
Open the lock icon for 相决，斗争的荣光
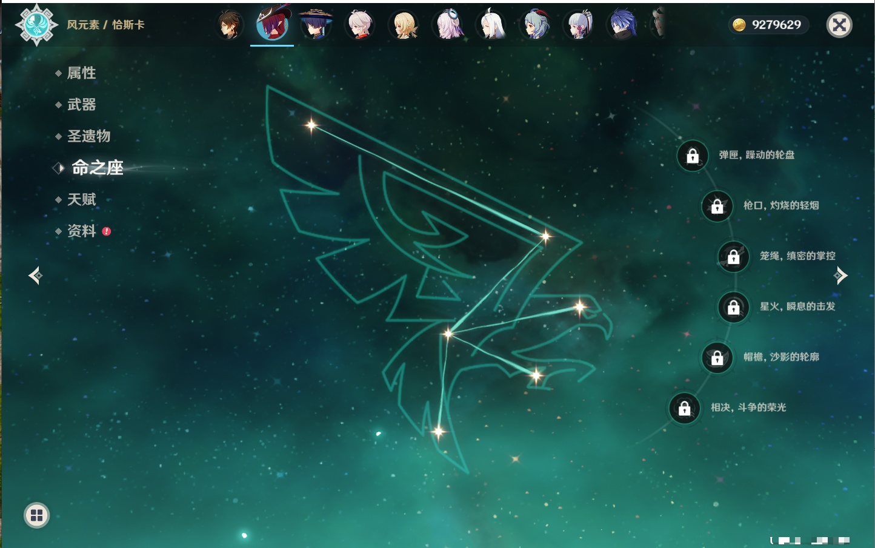tap(685, 408)
